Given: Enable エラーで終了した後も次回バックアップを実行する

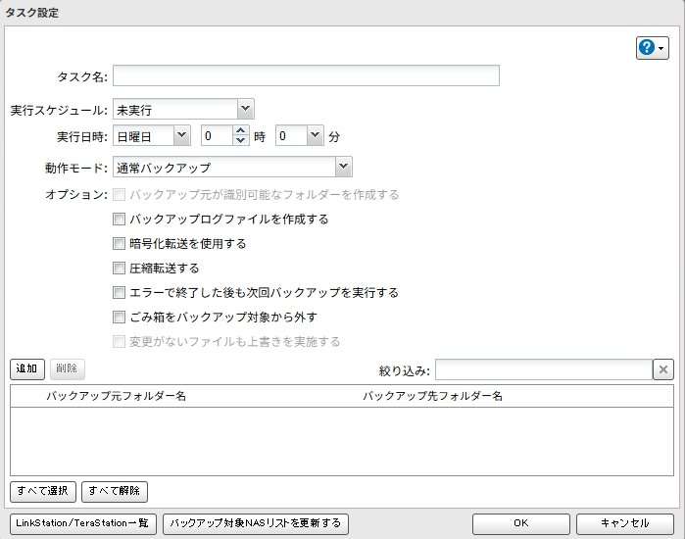Looking at the screenshot, I should click(x=120, y=293).
